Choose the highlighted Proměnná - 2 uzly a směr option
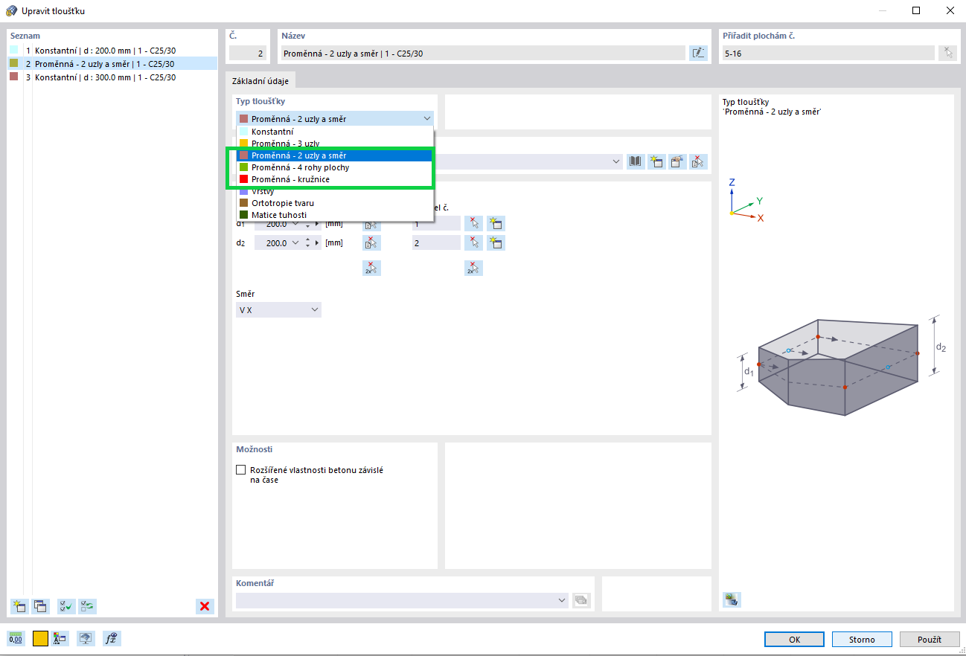Screen dimensions: 966x656 point(334,155)
